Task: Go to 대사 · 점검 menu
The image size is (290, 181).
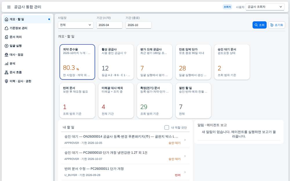Action: tap(27, 55)
